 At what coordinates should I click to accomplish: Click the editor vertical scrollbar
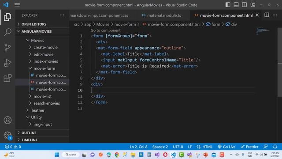tap(280, 62)
